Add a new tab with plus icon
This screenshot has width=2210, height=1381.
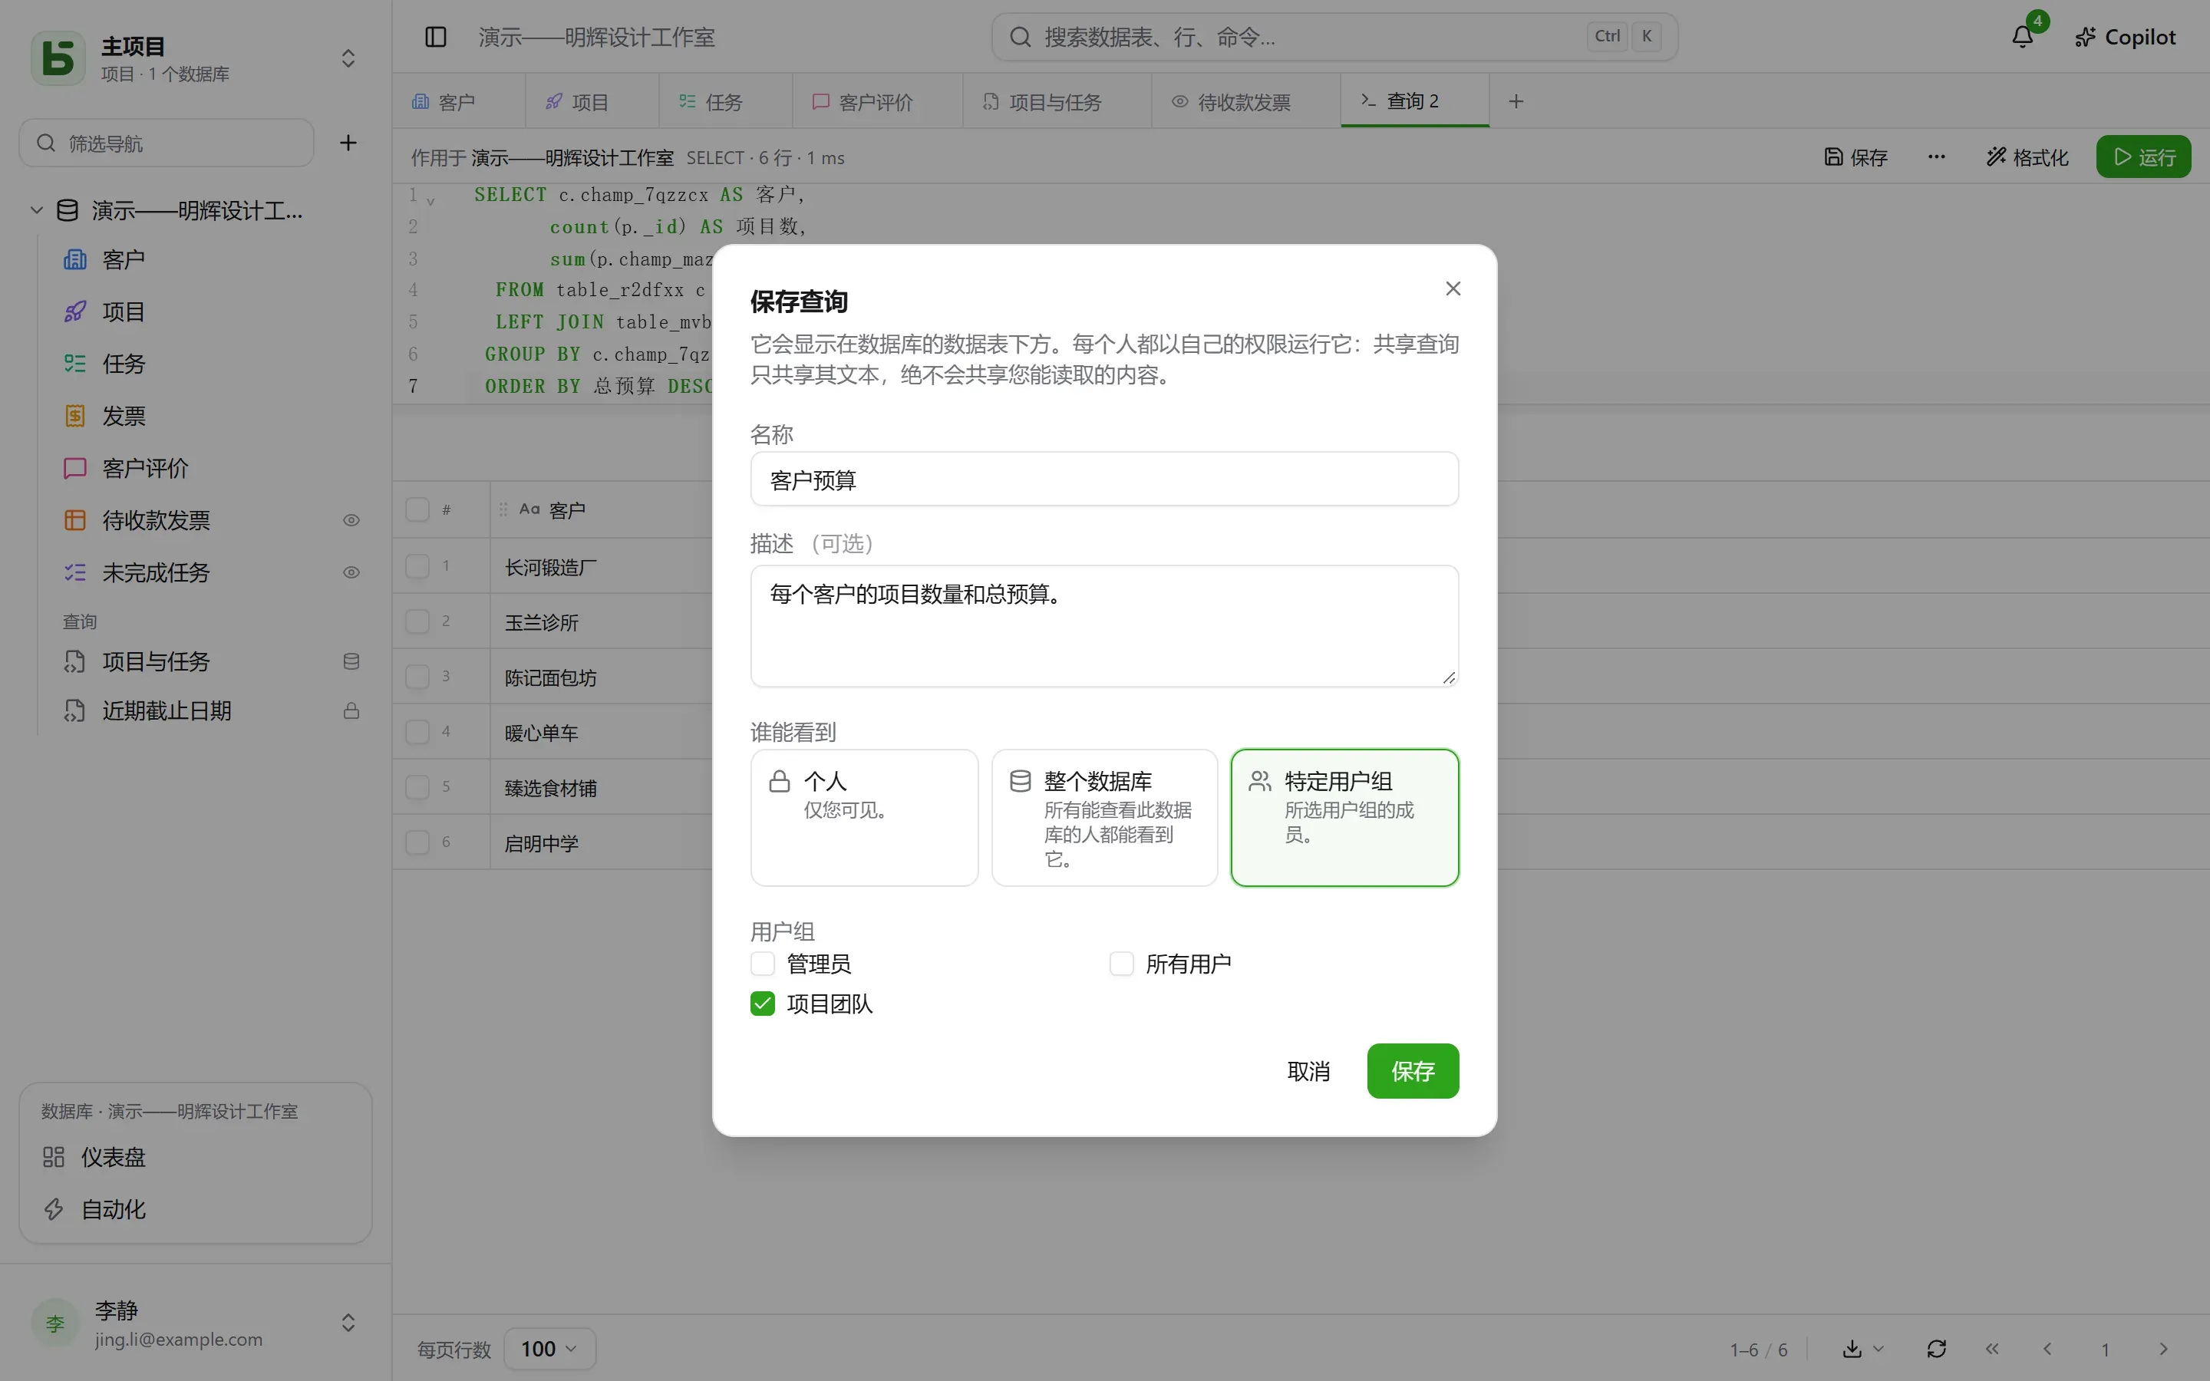(x=1516, y=101)
